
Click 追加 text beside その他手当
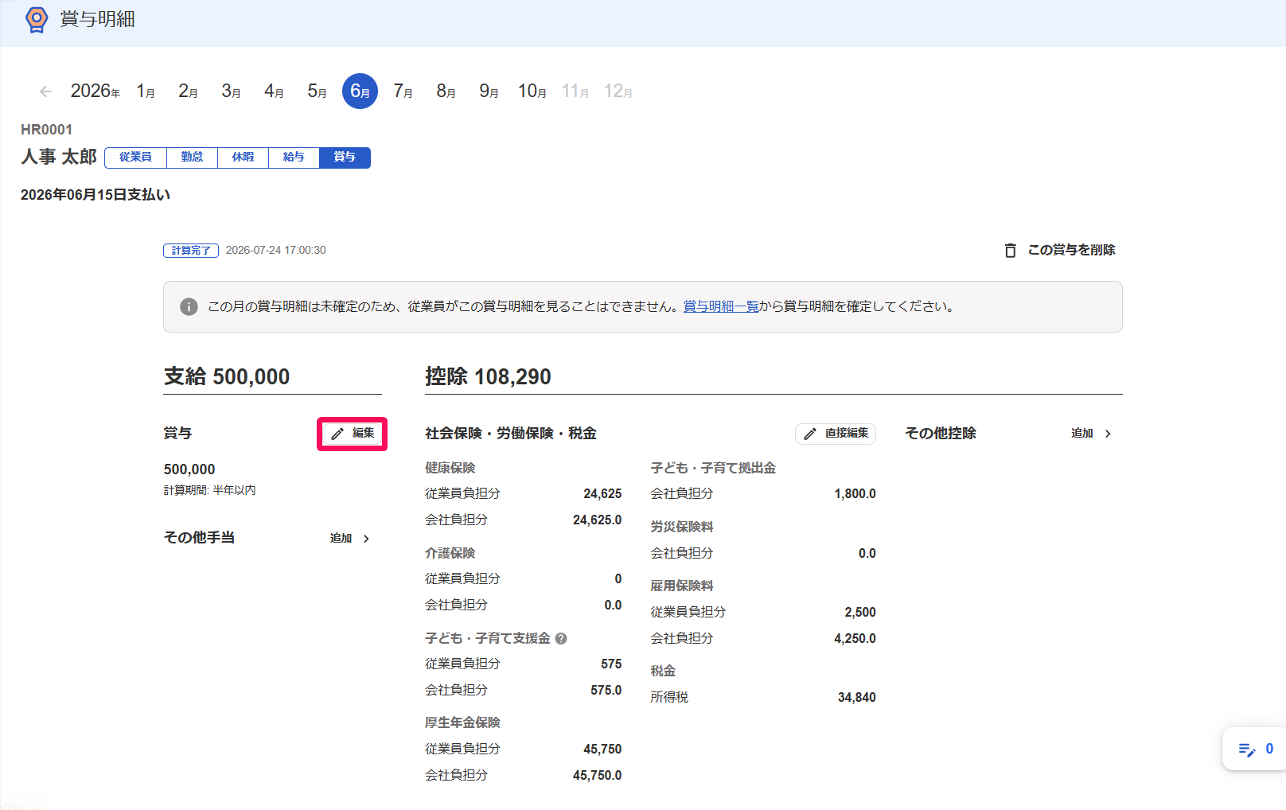coord(341,539)
